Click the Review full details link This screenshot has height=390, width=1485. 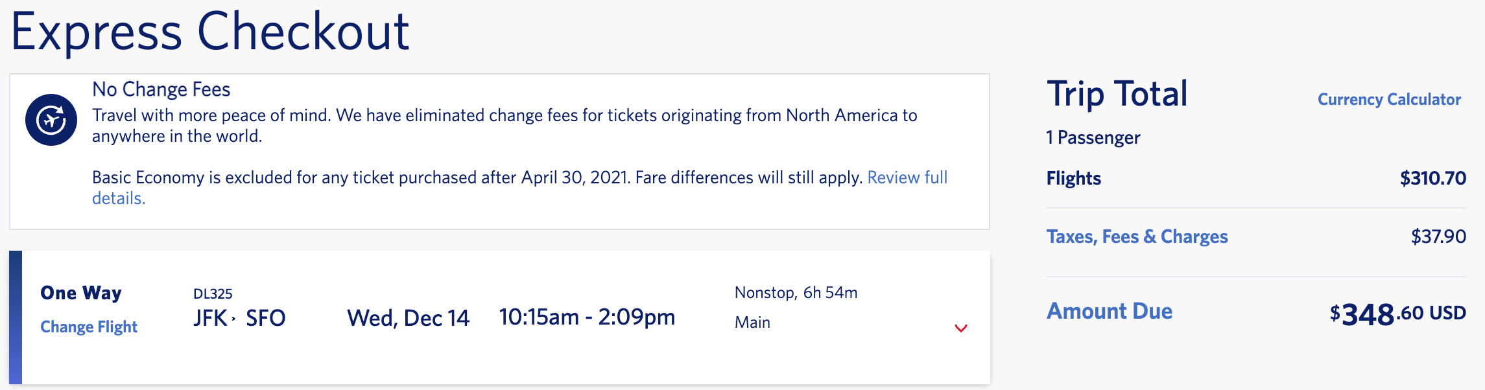(907, 177)
